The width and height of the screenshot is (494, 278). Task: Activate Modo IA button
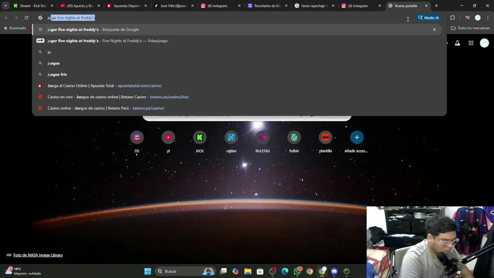[428, 18]
